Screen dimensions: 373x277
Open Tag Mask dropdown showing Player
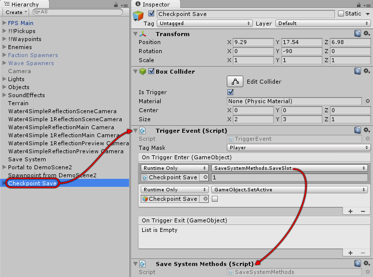point(299,148)
